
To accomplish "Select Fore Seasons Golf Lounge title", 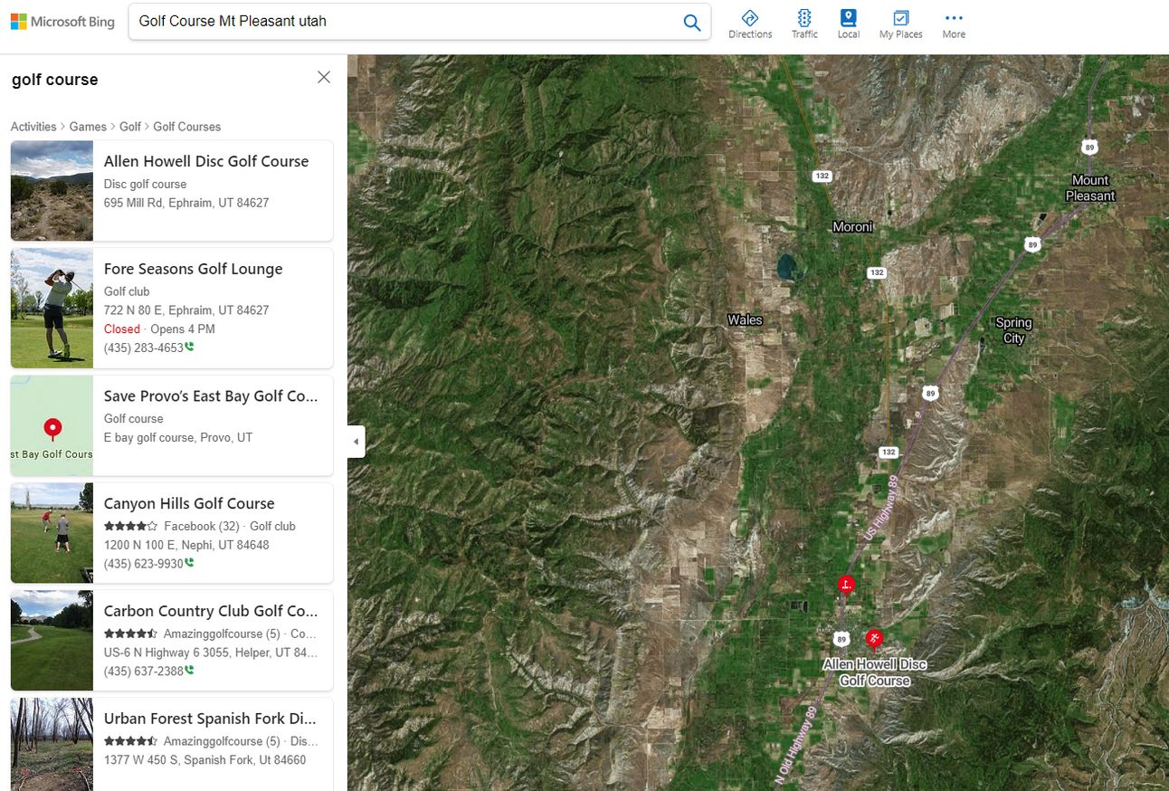I will (x=194, y=269).
